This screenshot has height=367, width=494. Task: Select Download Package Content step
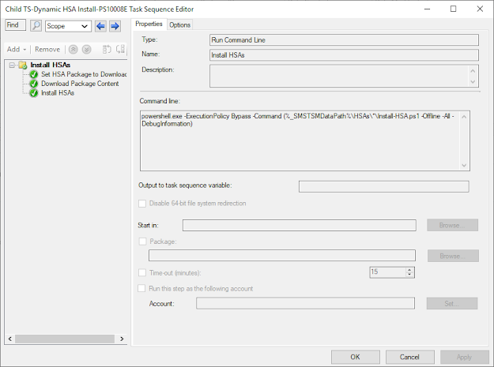point(80,84)
